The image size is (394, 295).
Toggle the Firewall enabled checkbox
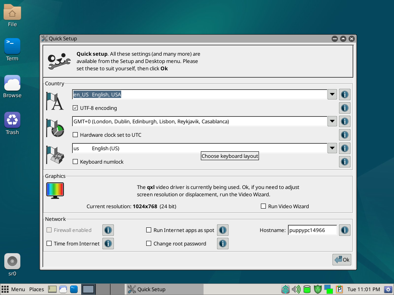(49, 230)
